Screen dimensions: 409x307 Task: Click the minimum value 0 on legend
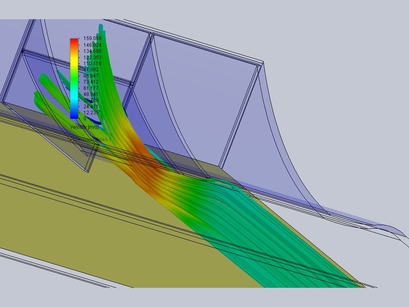pyautogui.click(x=85, y=118)
